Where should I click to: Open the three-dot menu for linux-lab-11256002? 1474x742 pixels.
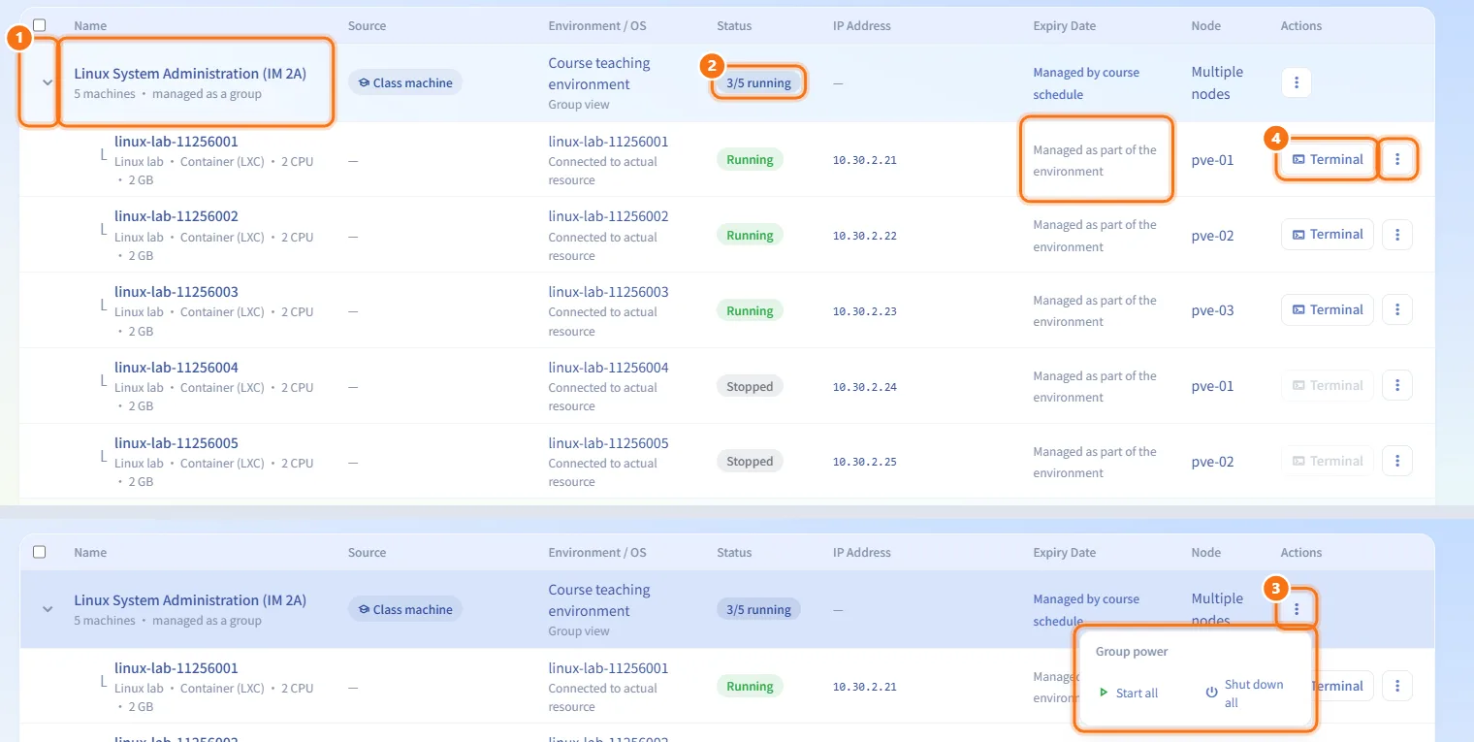pos(1397,234)
